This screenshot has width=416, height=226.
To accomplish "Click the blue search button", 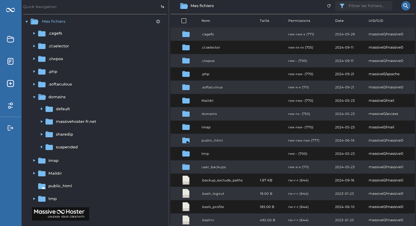I will tap(406, 6).
